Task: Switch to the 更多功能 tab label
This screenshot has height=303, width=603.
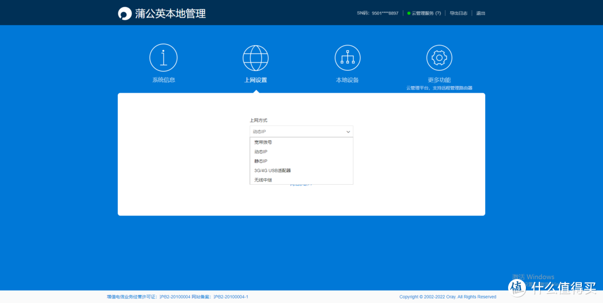Action: pos(439,80)
